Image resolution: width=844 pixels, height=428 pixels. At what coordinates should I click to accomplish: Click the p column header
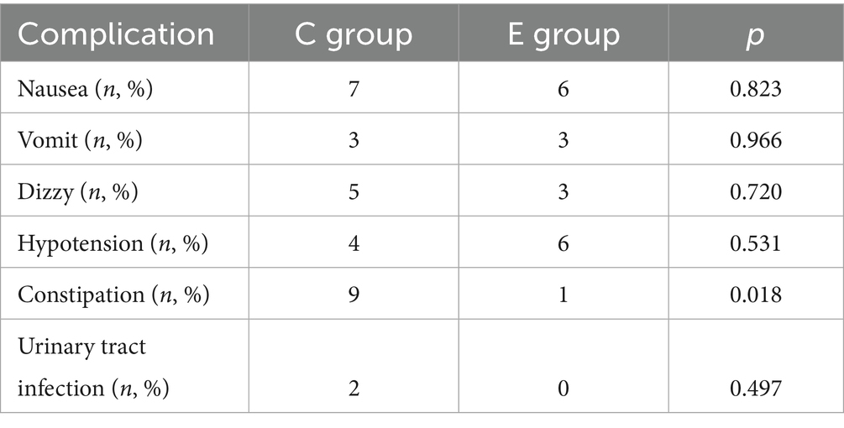(x=756, y=35)
